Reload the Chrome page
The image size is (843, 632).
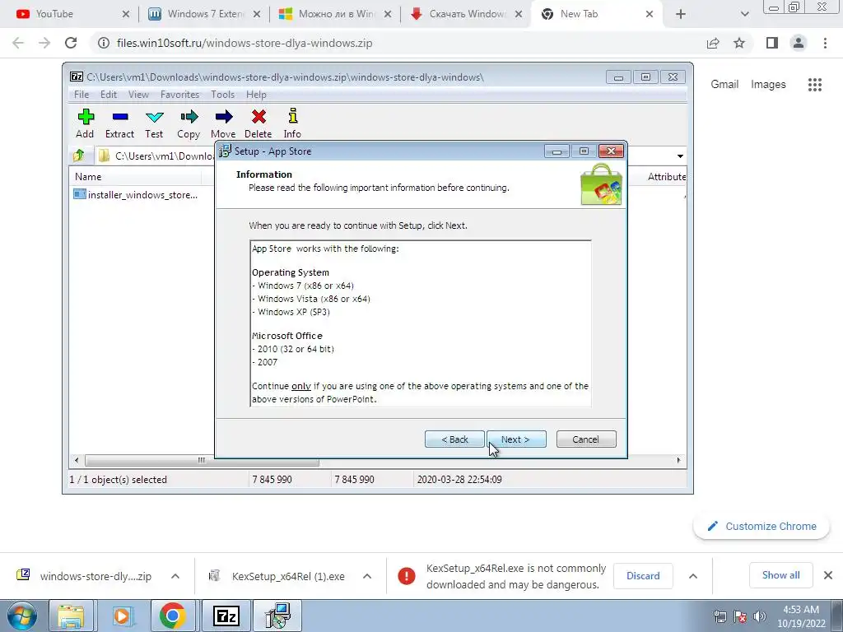71,43
